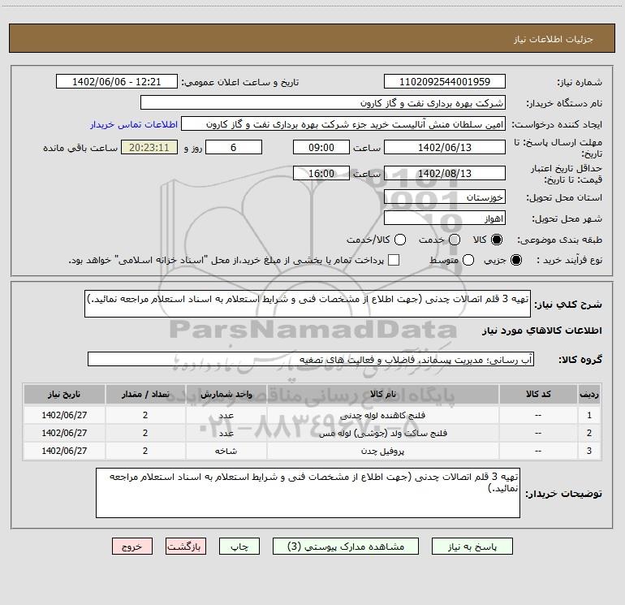This screenshot has height=605, width=625.
Task: Click the city field اهواز
Action: point(445,218)
